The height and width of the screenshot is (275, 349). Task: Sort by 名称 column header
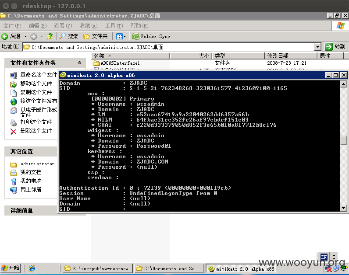[x=131, y=56]
